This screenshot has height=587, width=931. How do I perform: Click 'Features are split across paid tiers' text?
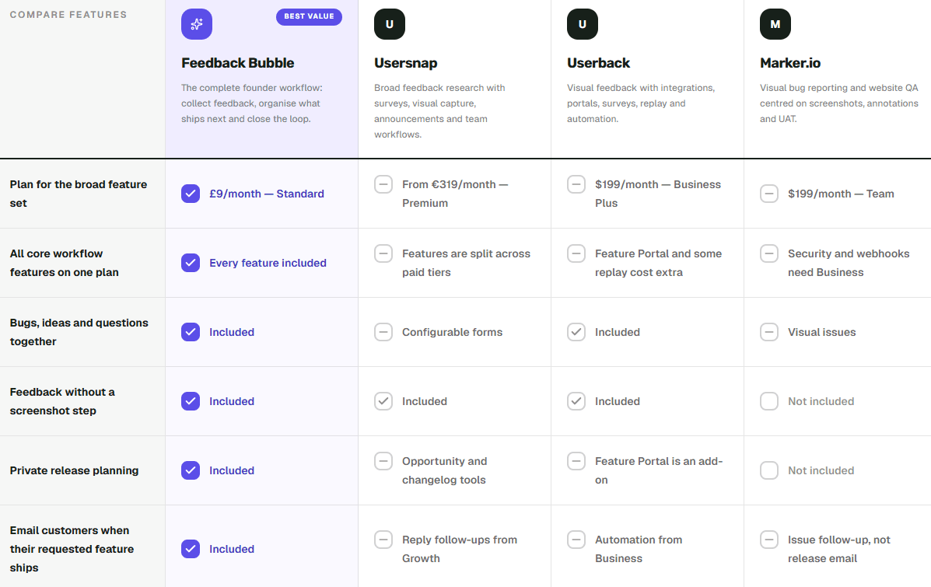tap(466, 263)
